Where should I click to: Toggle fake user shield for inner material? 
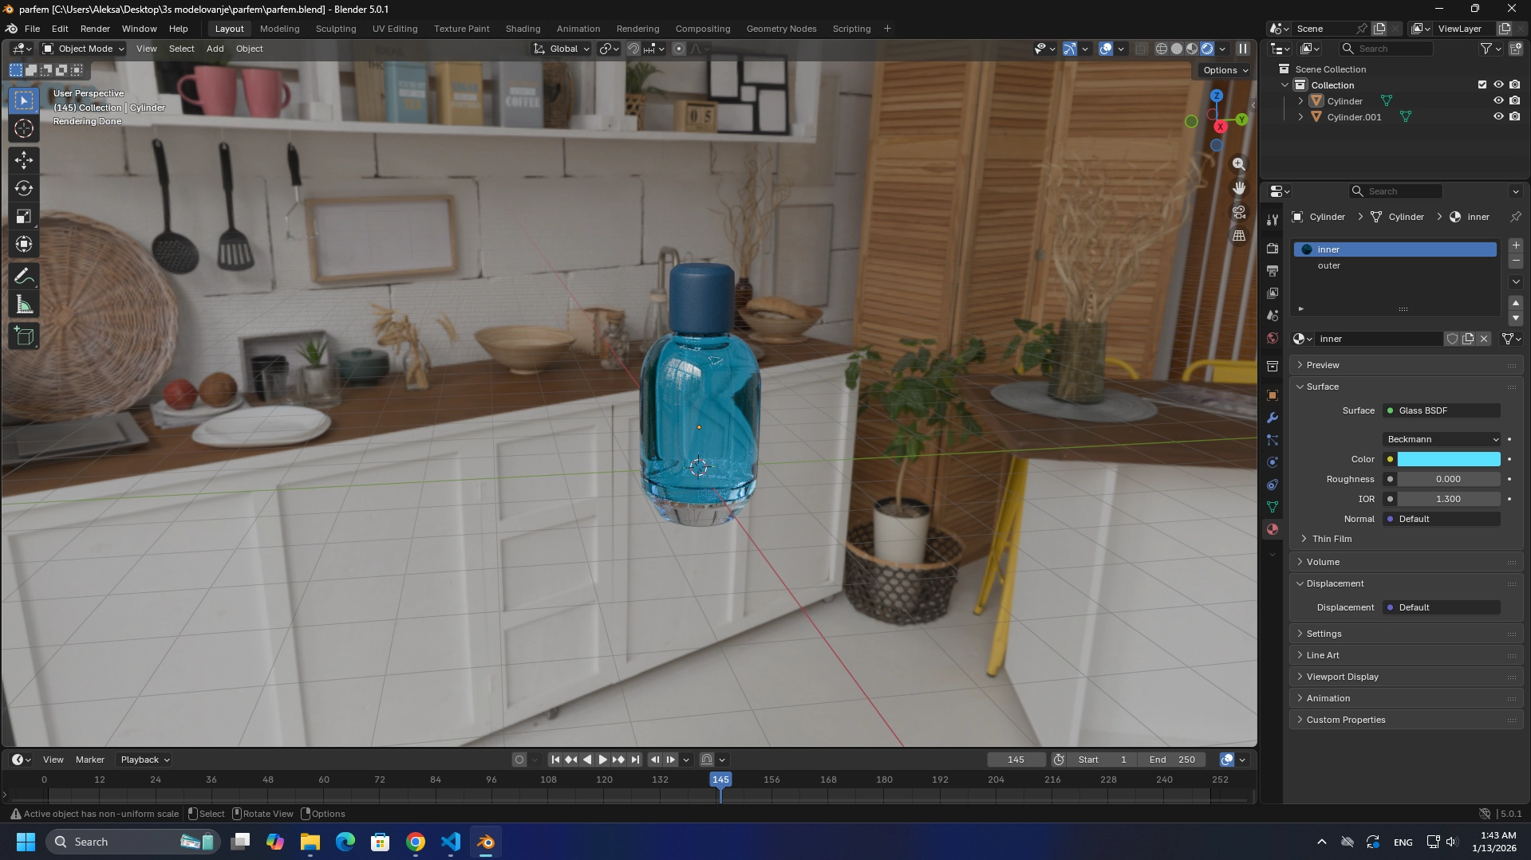click(1452, 339)
